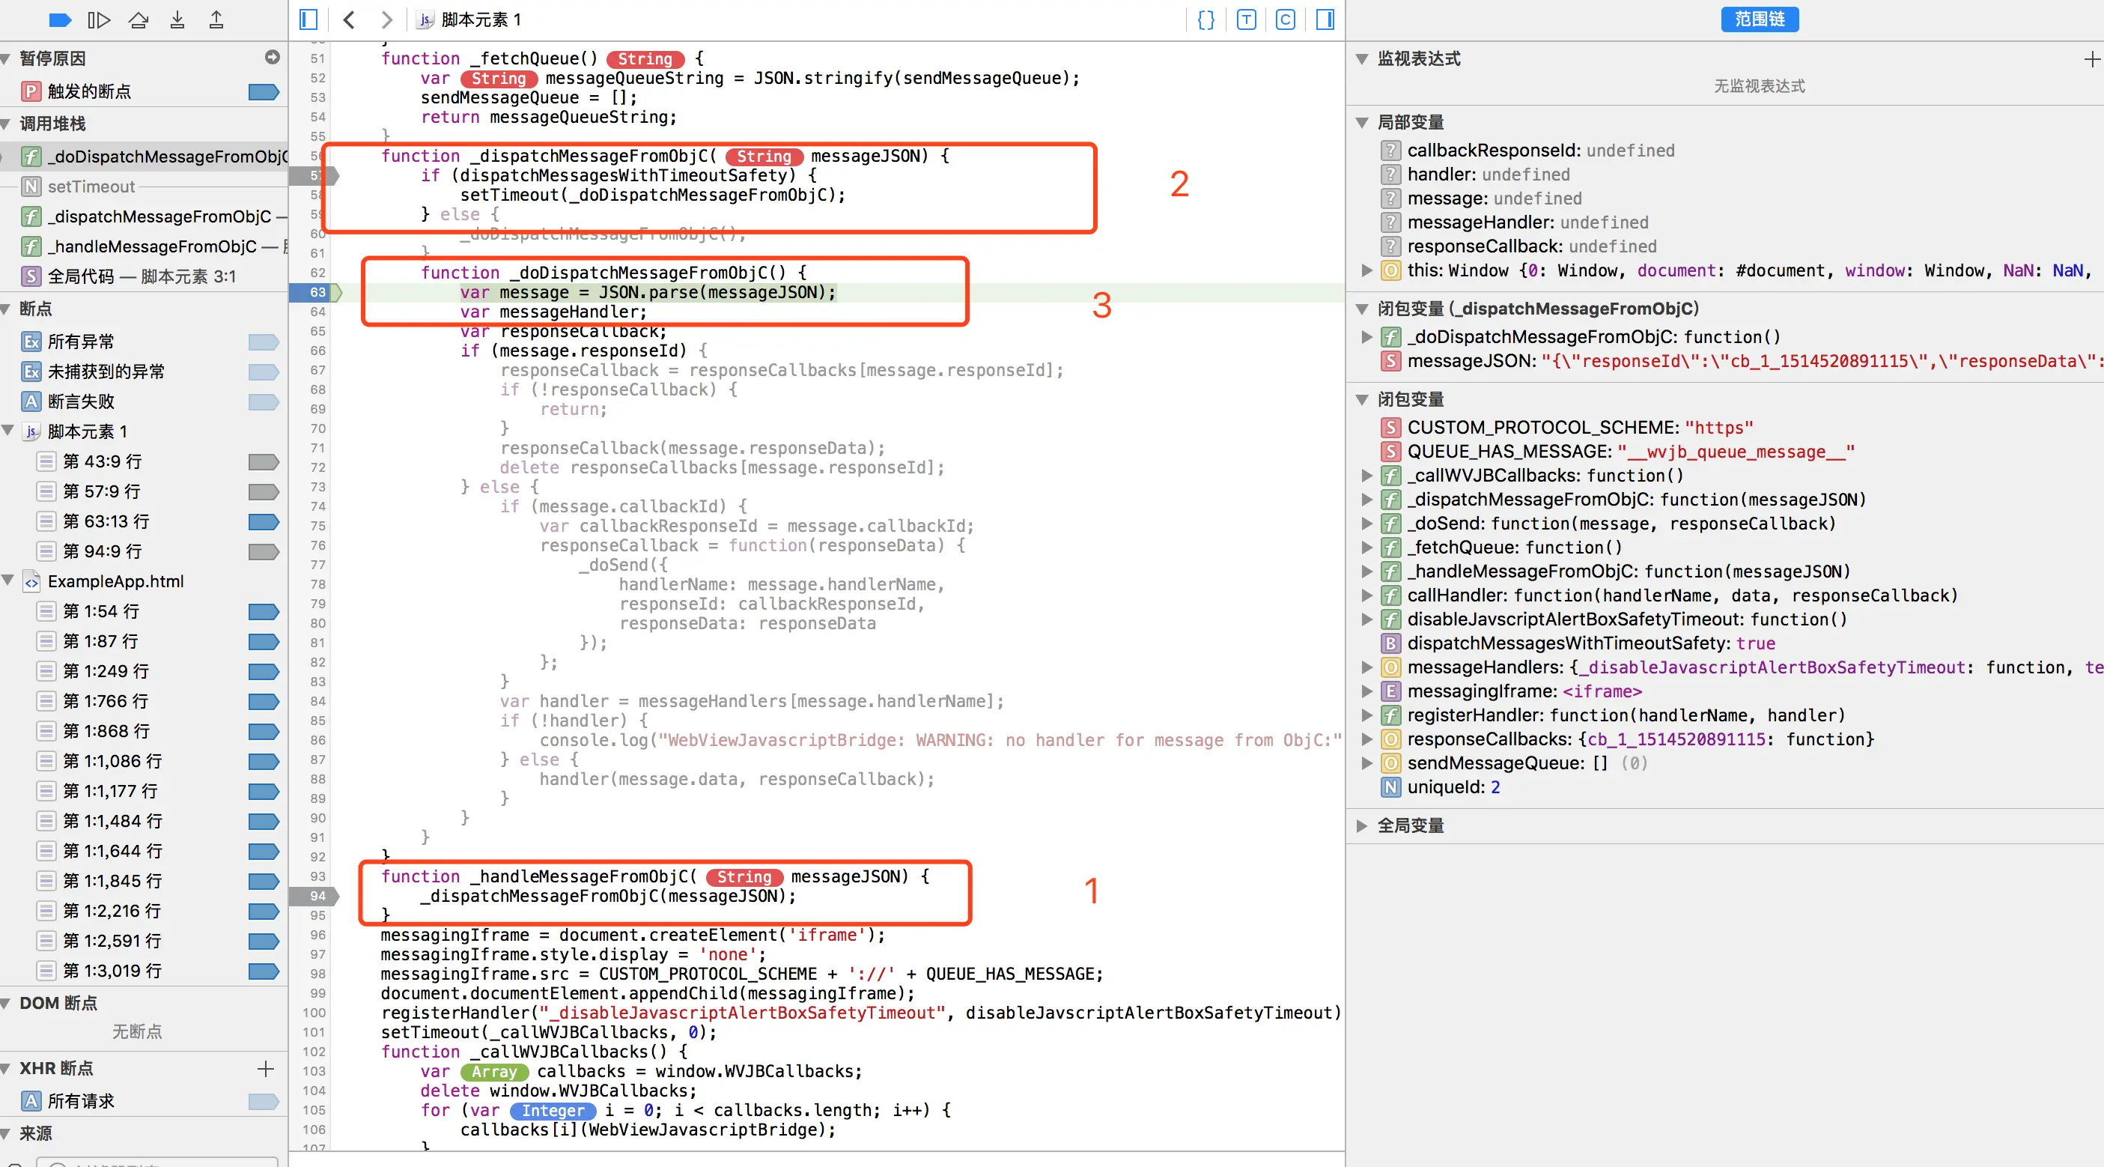Toggle the type information T icon
This screenshot has width=2104, height=1167.
(1246, 19)
